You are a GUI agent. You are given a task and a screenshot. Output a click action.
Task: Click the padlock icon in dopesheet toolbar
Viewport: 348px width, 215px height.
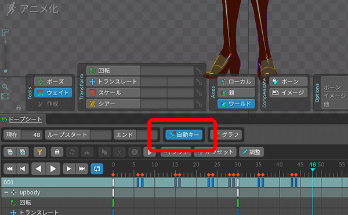(x=57, y=152)
